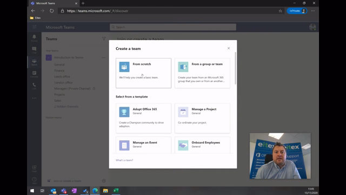Open the Managers (Private Channel) channel

(72, 88)
